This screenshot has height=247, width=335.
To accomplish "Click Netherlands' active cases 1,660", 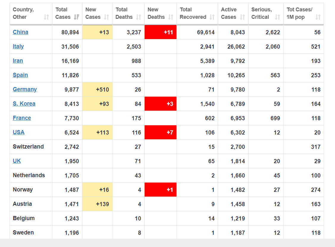I will [x=238, y=176].
